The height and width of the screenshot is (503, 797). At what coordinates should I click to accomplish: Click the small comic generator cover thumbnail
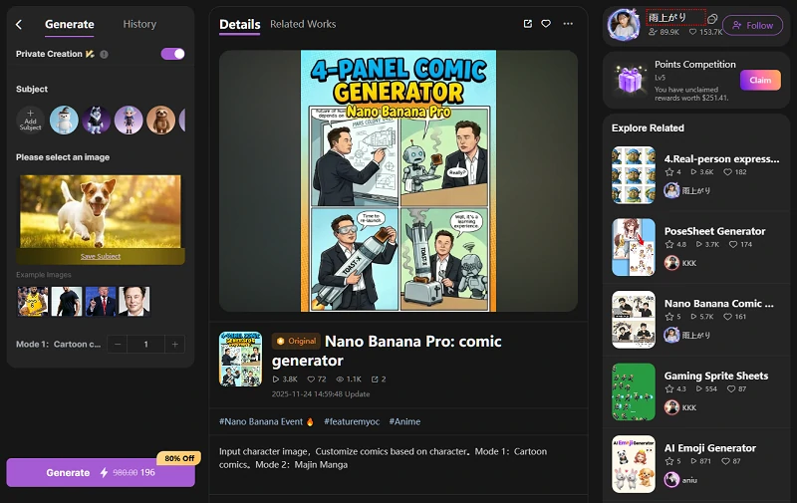[240, 359]
